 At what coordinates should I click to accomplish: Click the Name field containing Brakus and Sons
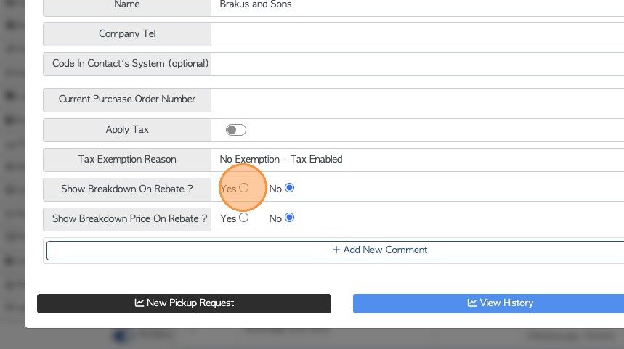[x=418, y=4]
